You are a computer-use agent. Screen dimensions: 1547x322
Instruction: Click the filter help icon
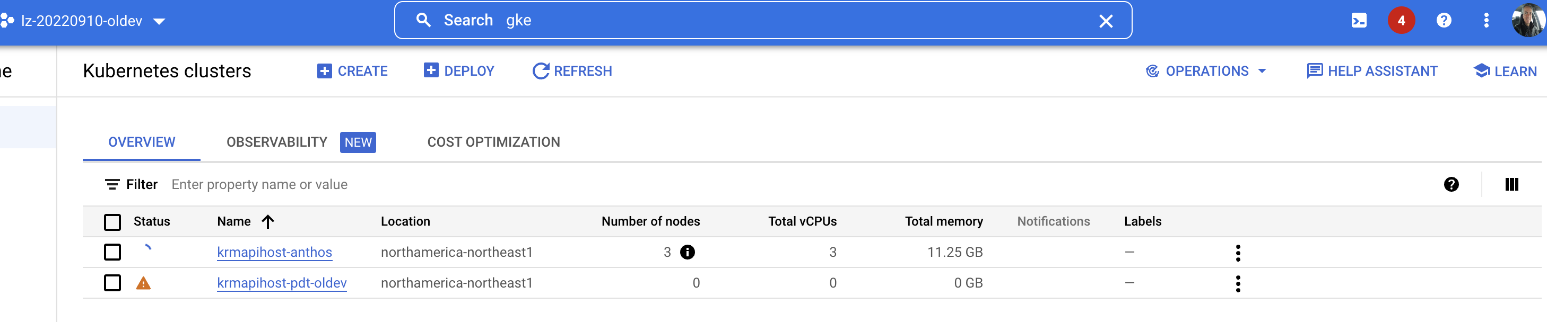[1452, 184]
